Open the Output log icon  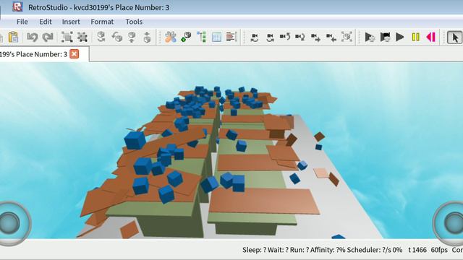click(x=231, y=37)
